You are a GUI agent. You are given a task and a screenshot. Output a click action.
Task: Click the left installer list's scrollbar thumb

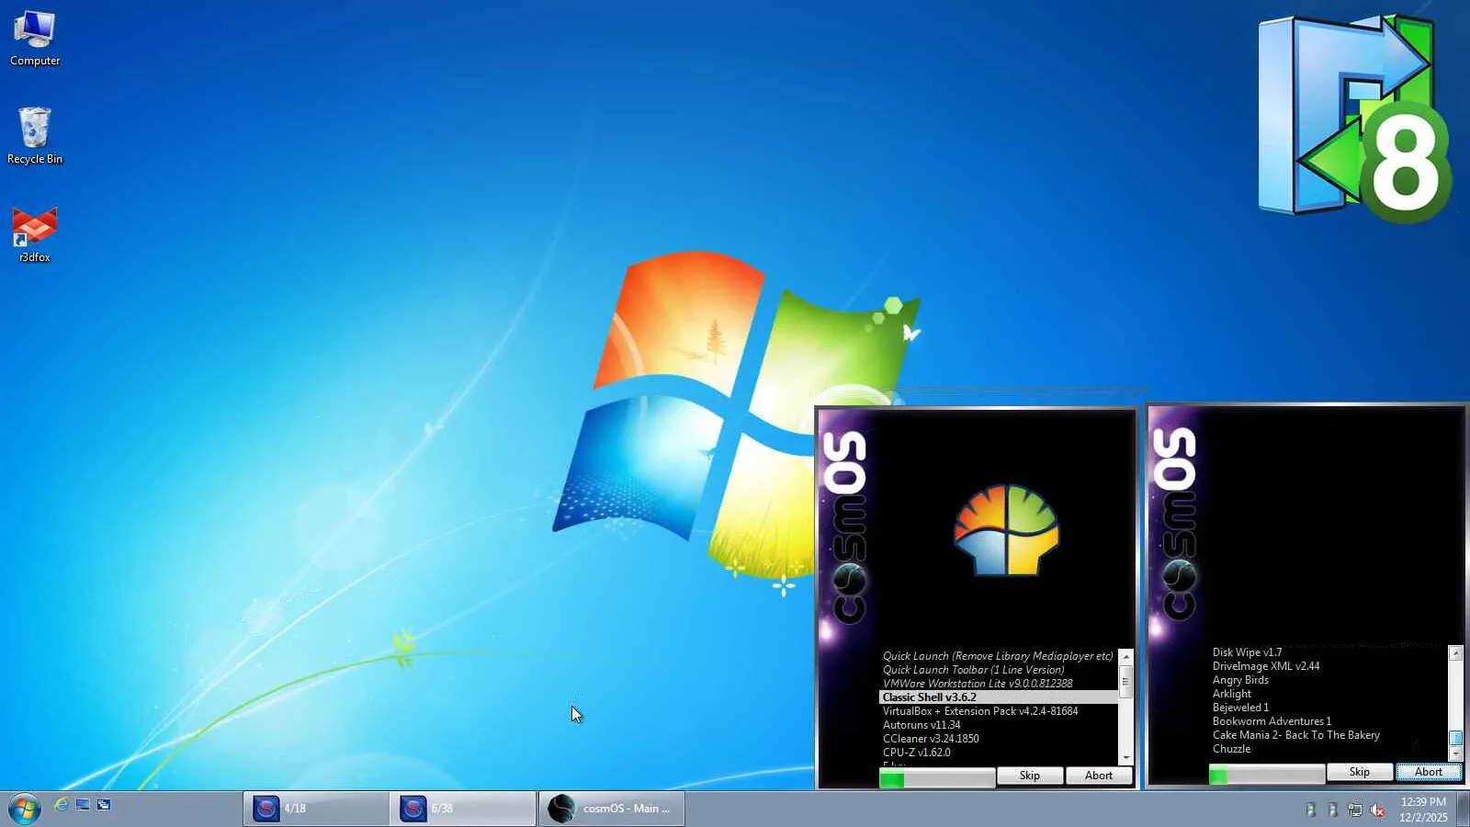[x=1125, y=682]
